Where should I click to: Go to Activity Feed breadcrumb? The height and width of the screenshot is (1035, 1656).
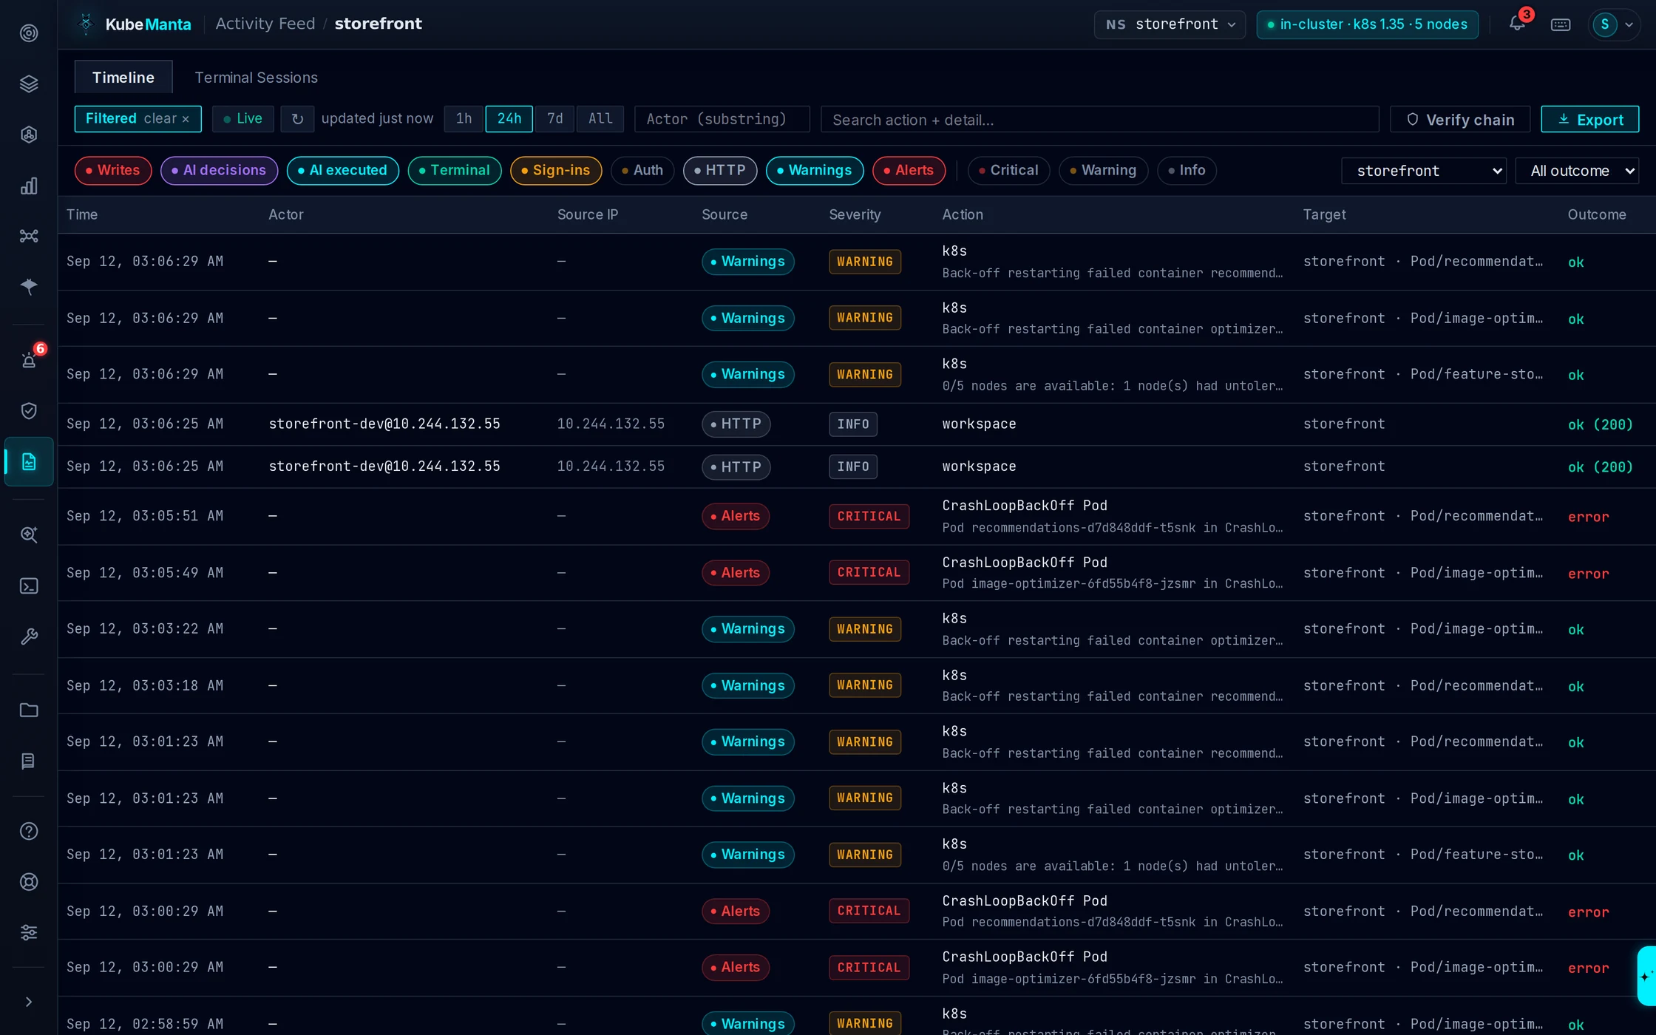tap(265, 24)
